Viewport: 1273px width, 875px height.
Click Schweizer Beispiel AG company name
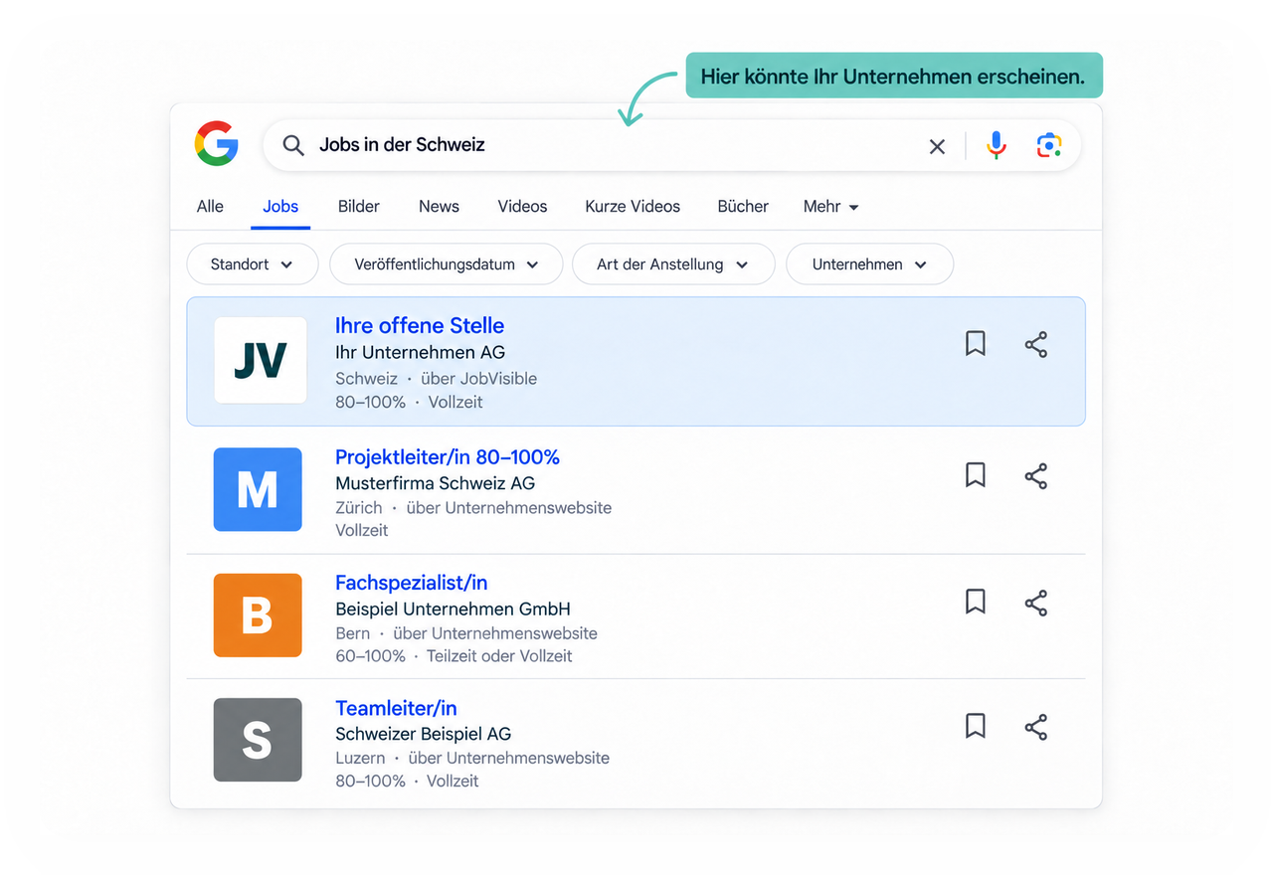423,734
